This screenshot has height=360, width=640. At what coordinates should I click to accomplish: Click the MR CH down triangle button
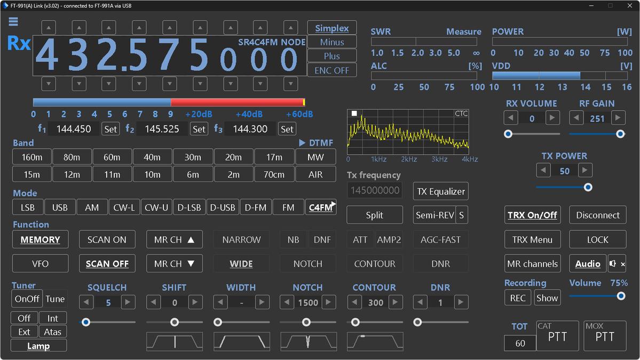pyautogui.click(x=175, y=263)
